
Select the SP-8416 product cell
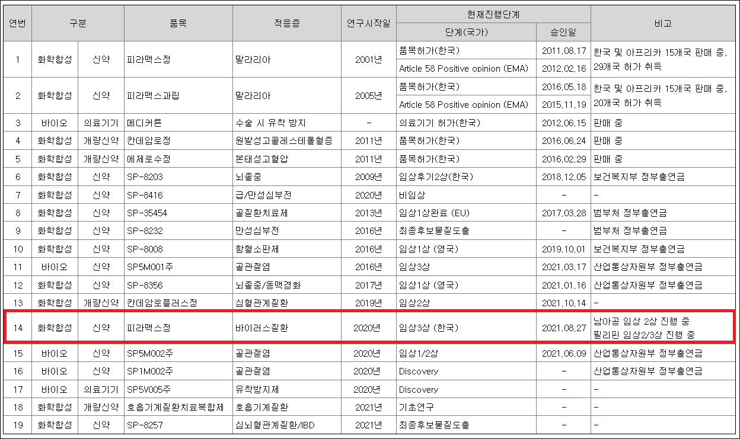tap(178, 195)
